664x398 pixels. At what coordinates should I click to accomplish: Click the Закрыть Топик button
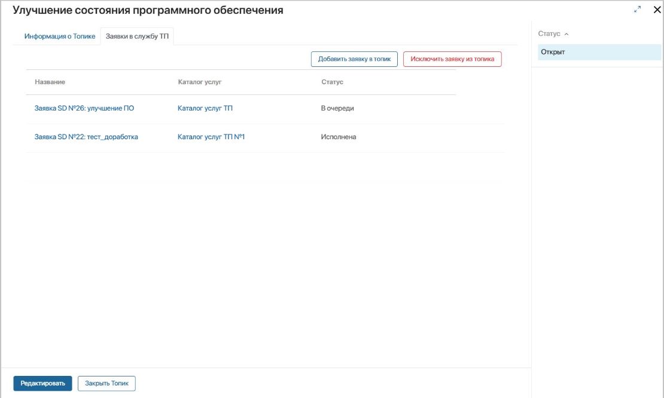pos(106,384)
